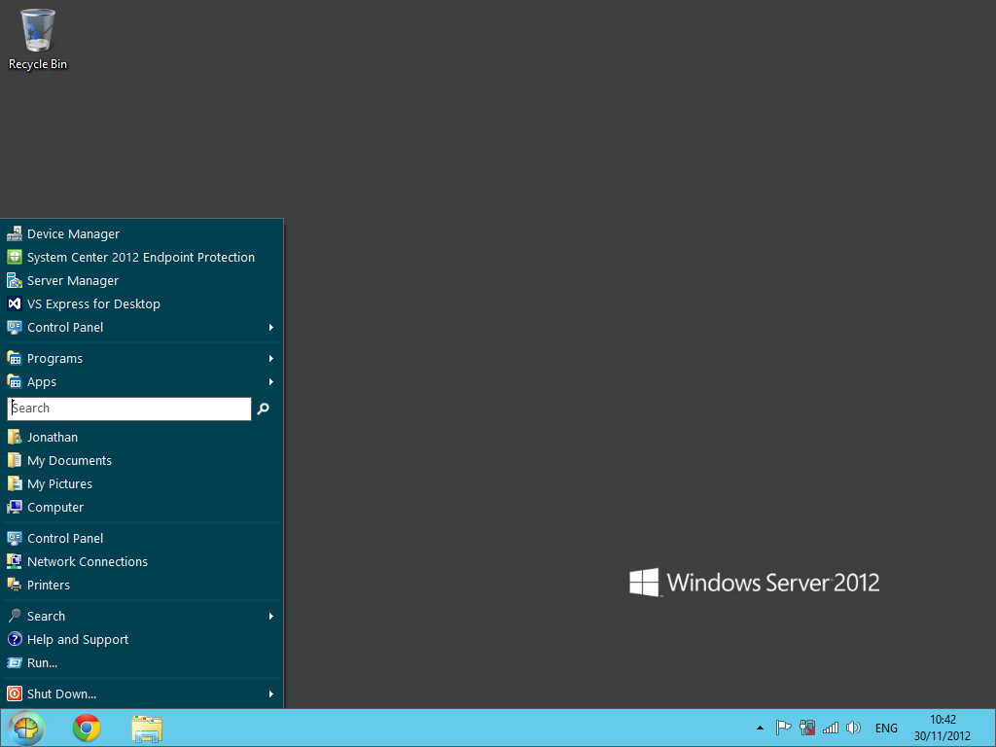Expand the Search submenu above Help and Support
The image size is (996, 747).
142,616
